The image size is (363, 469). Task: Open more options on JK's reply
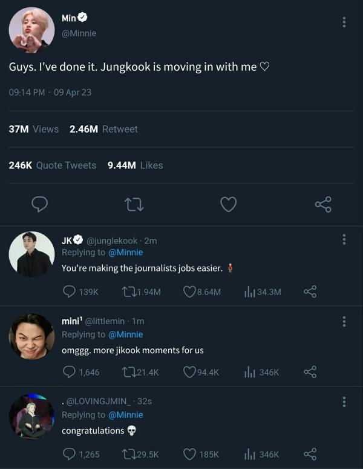(x=344, y=239)
